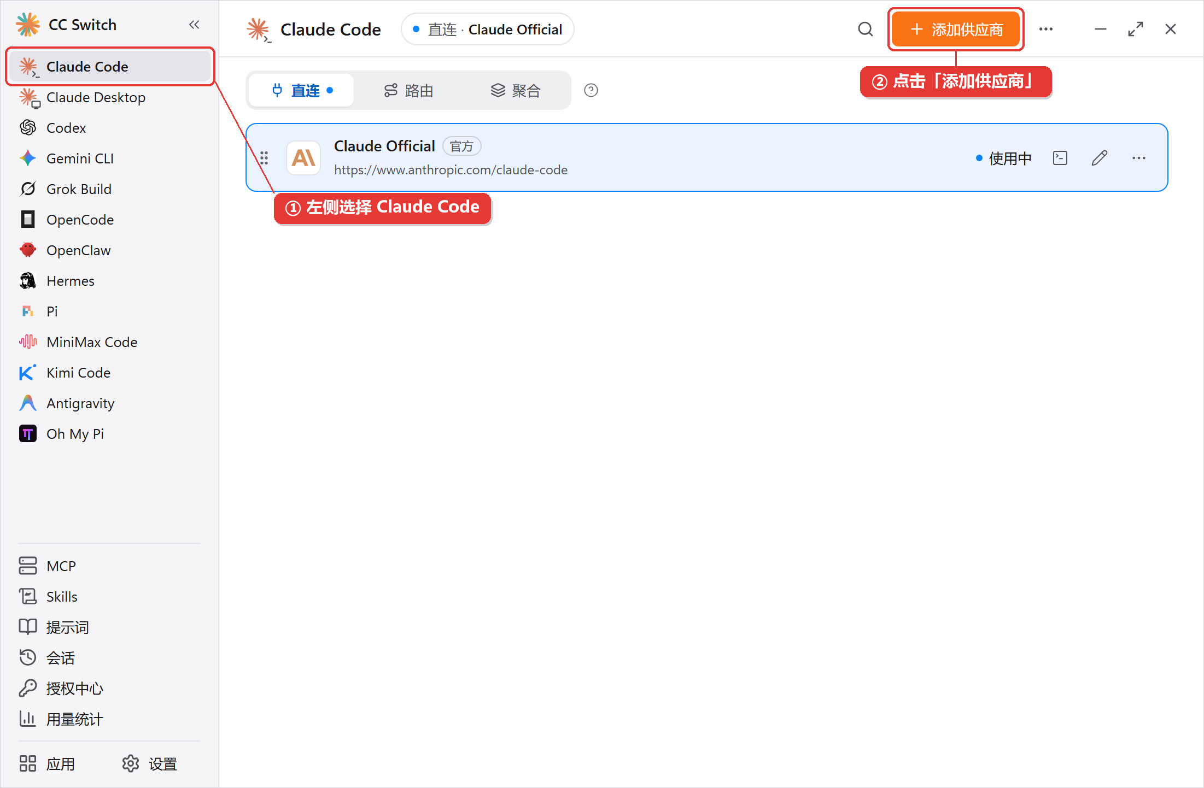This screenshot has width=1204, height=788.
Task: Select Grok Build in the sidebar
Action: coord(110,189)
